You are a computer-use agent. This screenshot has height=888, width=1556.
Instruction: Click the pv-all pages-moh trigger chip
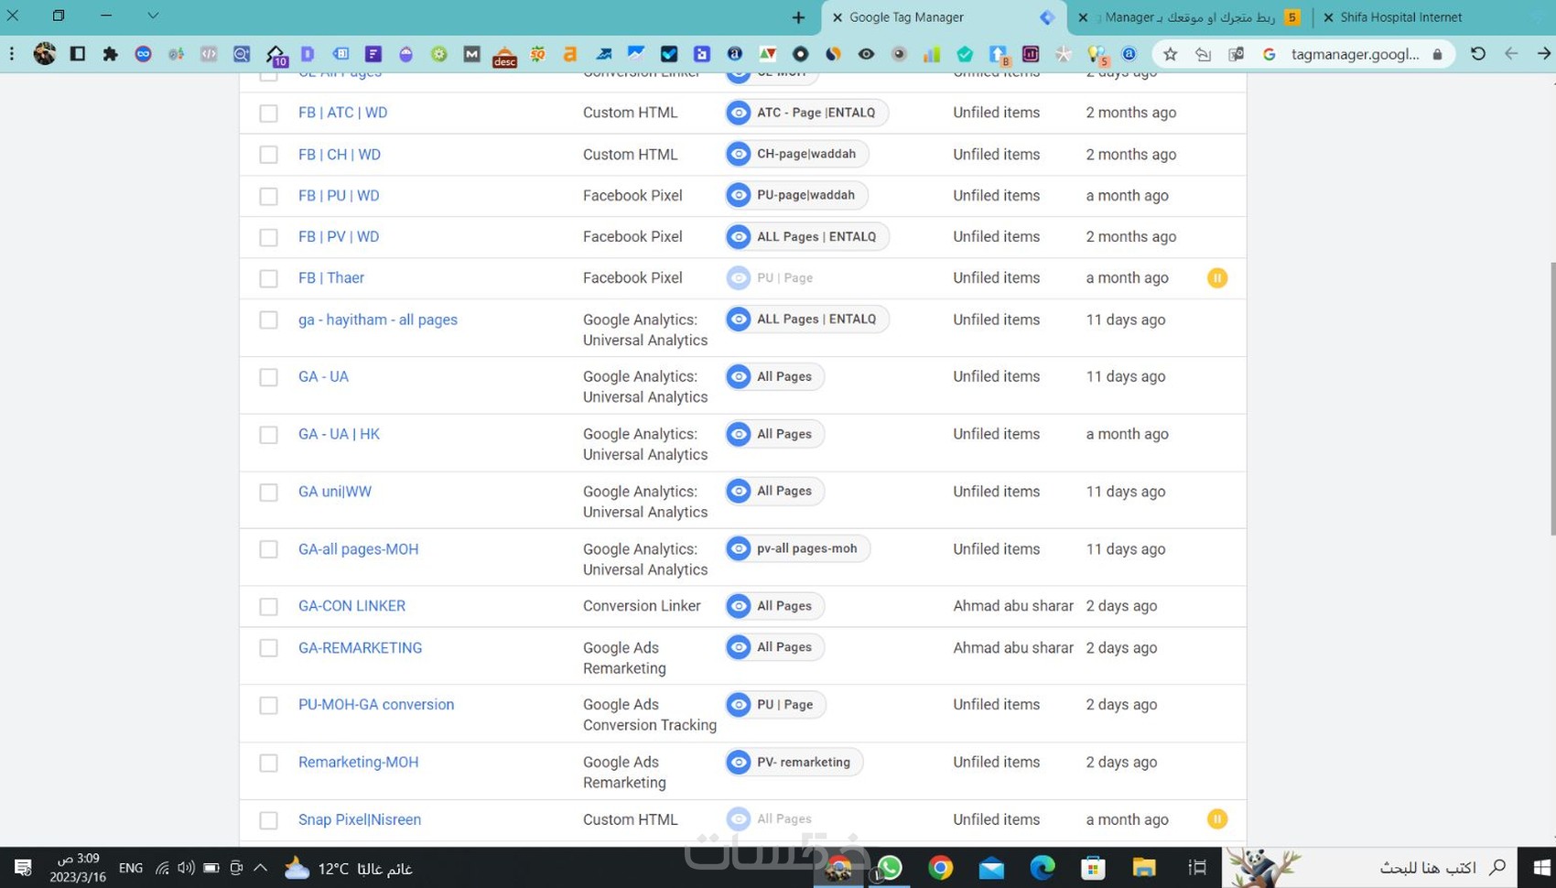click(797, 548)
